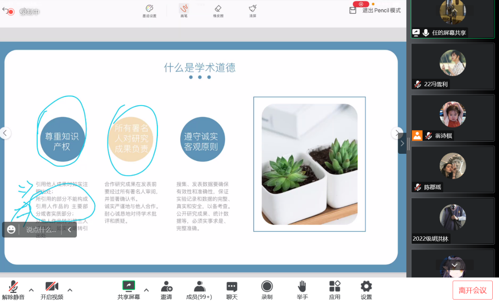Expand options arrow beside 共享屏幕
The width and height of the screenshot is (499, 302).
[146, 290]
